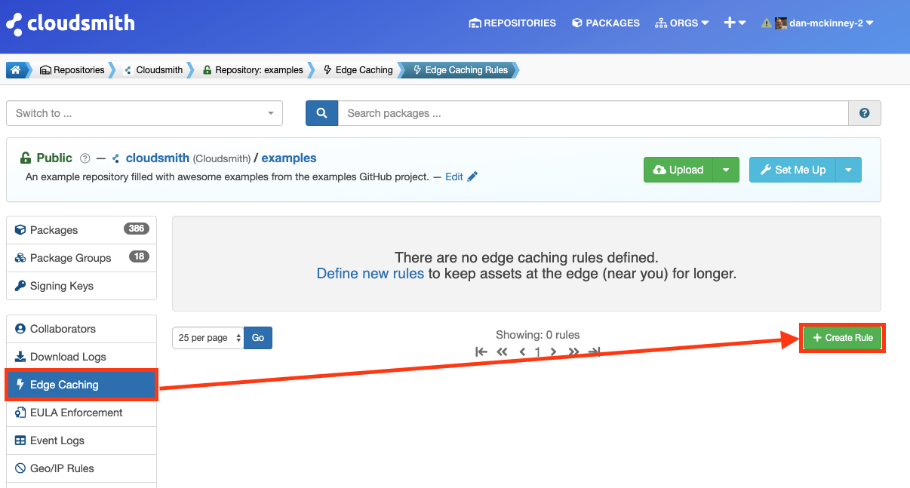Click the Create Rule button
This screenshot has height=488, width=910.
pyautogui.click(x=842, y=338)
